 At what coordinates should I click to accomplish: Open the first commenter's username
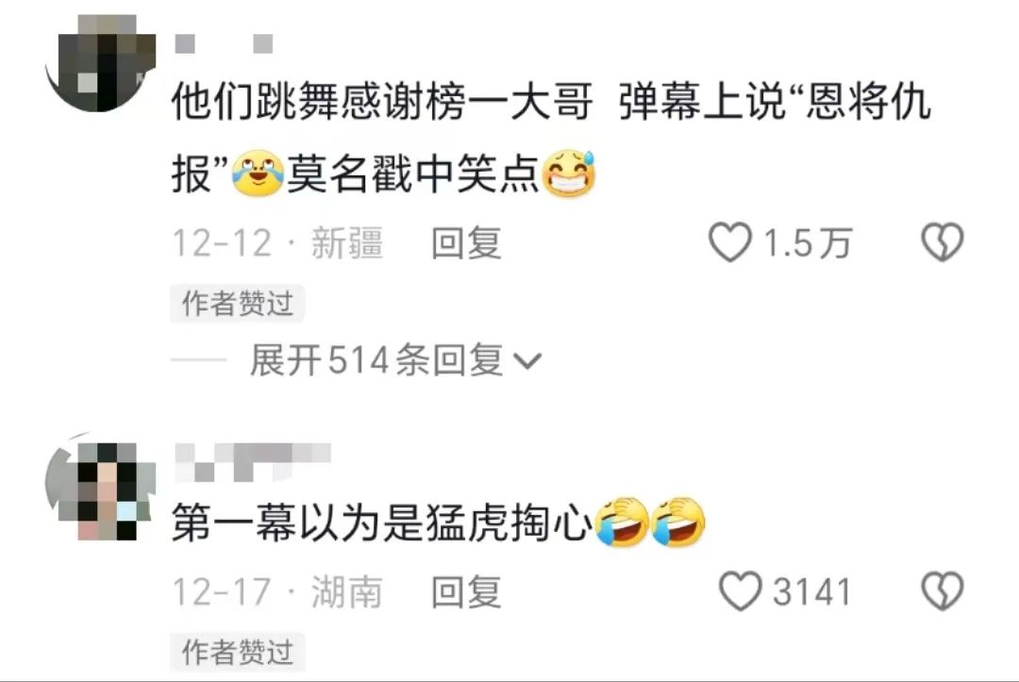pos(225,43)
